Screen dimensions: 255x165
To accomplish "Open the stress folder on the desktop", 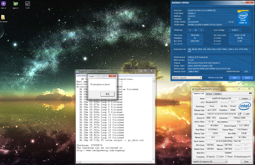I will click(3, 18).
